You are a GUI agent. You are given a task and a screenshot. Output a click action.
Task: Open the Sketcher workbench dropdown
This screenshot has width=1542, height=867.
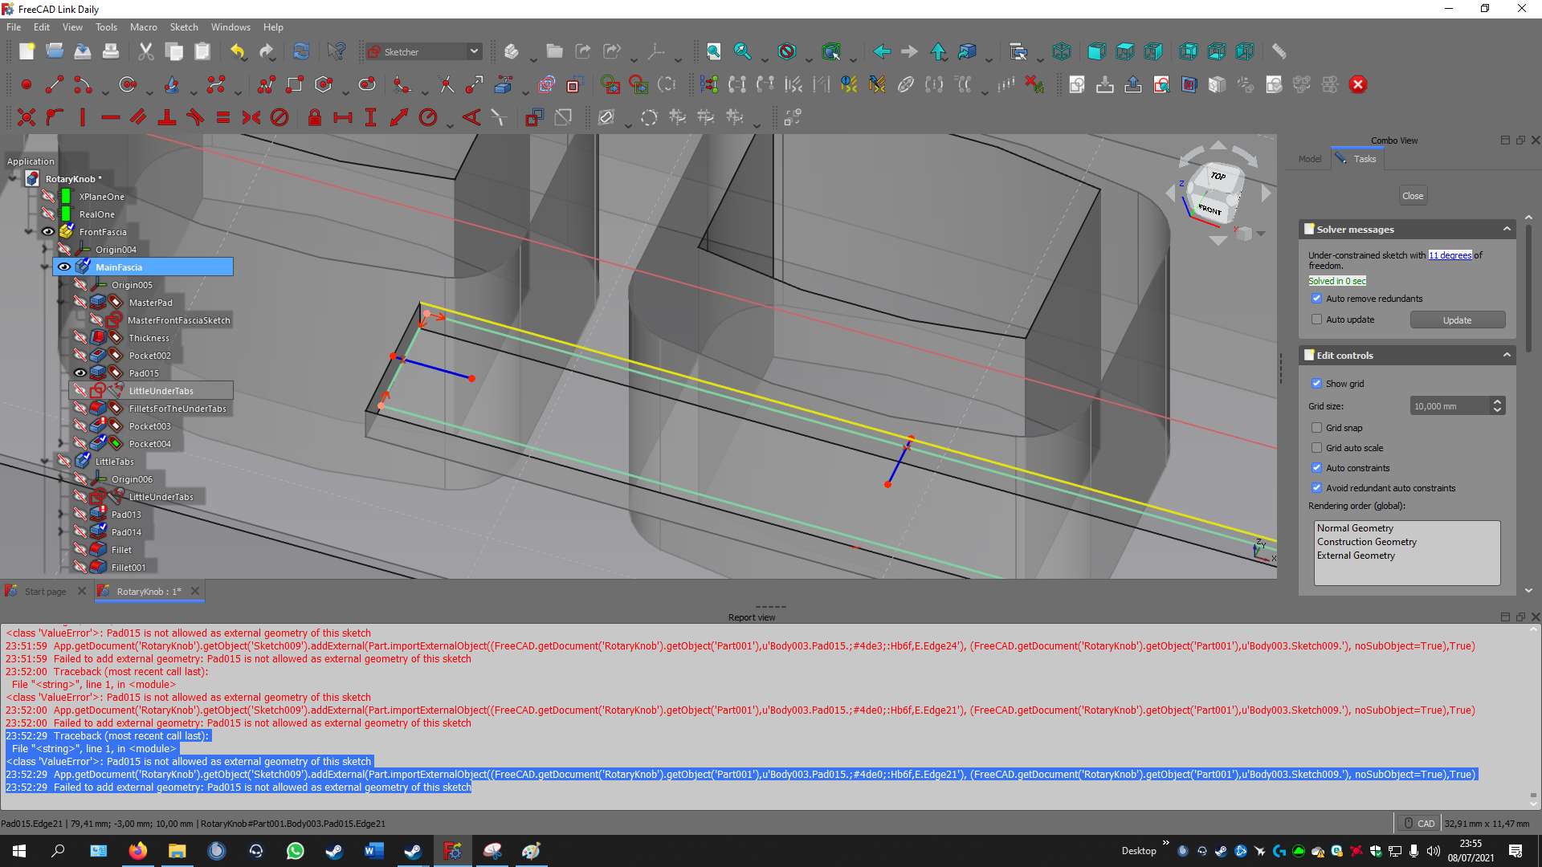coord(423,51)
